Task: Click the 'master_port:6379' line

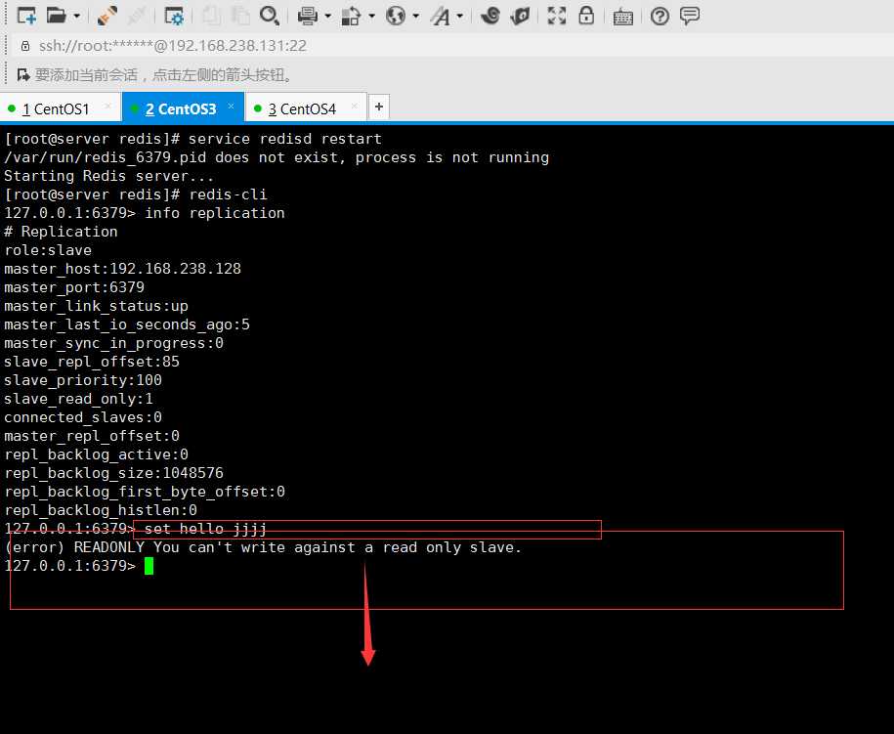Action: 74,287
